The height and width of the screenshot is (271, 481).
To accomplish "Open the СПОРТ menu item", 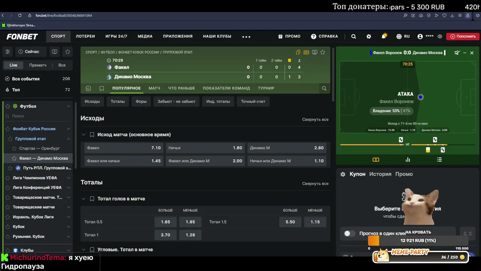I will coord(58,37).
